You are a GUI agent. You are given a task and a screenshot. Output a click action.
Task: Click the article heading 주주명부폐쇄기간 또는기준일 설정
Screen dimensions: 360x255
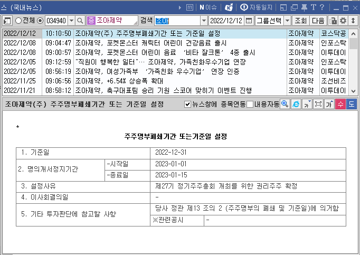point(176,137)
